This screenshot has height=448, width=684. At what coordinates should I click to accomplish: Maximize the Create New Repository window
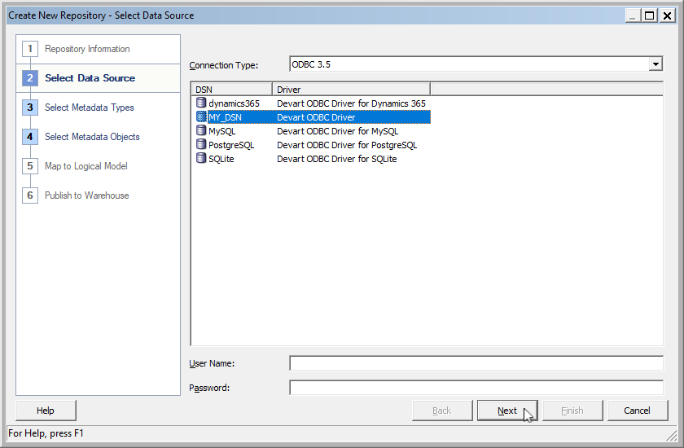coord(650,15)
